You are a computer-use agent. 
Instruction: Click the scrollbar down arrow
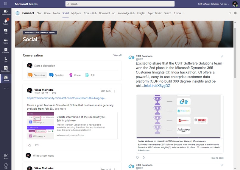coord(235,169)
